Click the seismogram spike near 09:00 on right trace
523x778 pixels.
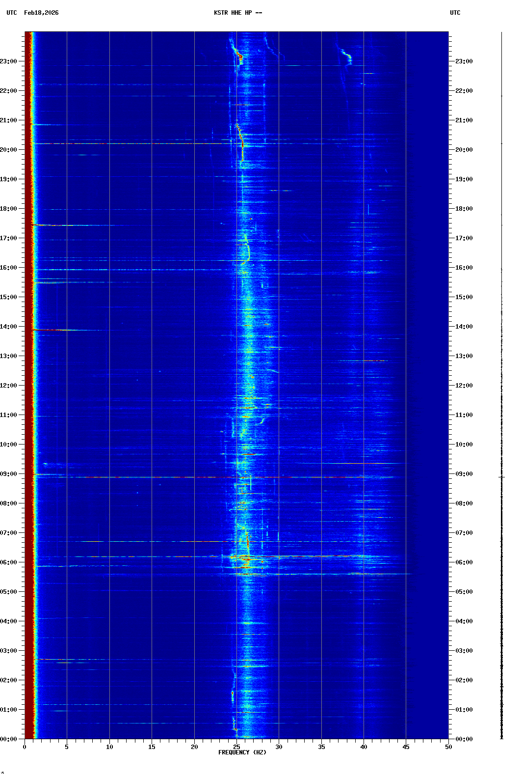pos(501,477)
